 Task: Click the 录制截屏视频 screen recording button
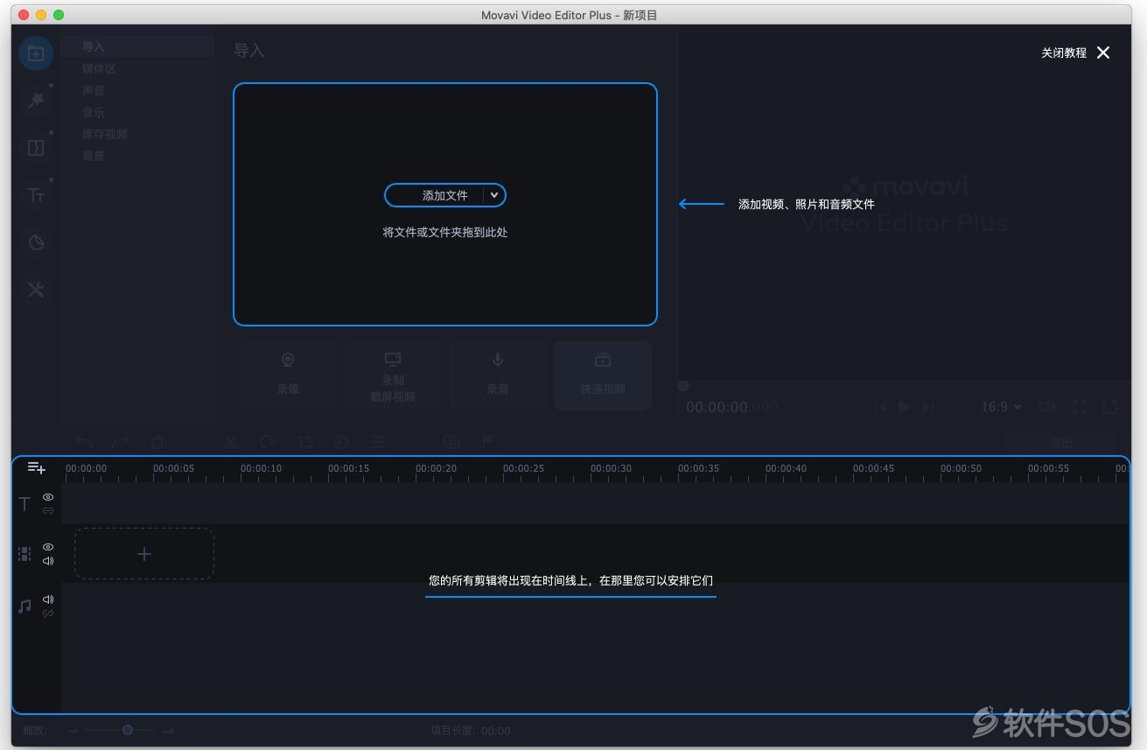393,375
